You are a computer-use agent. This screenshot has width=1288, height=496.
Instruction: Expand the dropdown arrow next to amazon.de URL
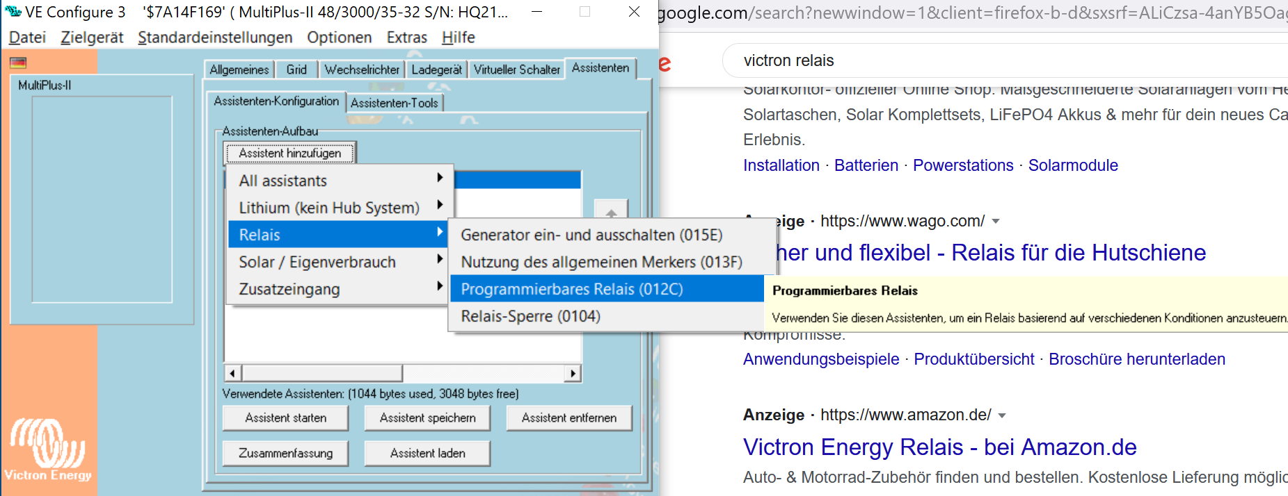point(1002,415)
